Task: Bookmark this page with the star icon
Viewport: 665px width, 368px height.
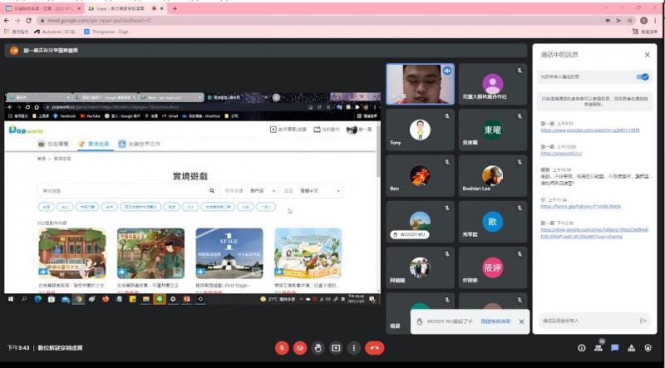Action: coord(630,20)
